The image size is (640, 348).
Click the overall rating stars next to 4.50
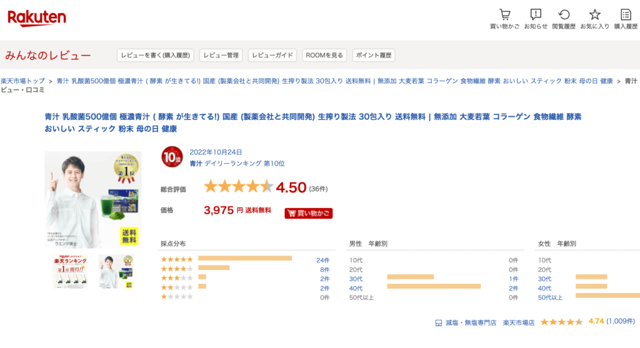click(238, 186)
